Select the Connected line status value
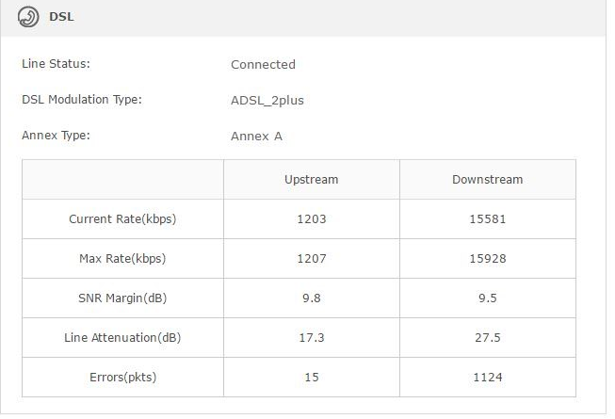615x419 pixels. [x=263, y=65]
